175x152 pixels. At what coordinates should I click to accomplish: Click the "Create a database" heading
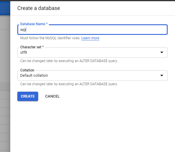[39, 8]
